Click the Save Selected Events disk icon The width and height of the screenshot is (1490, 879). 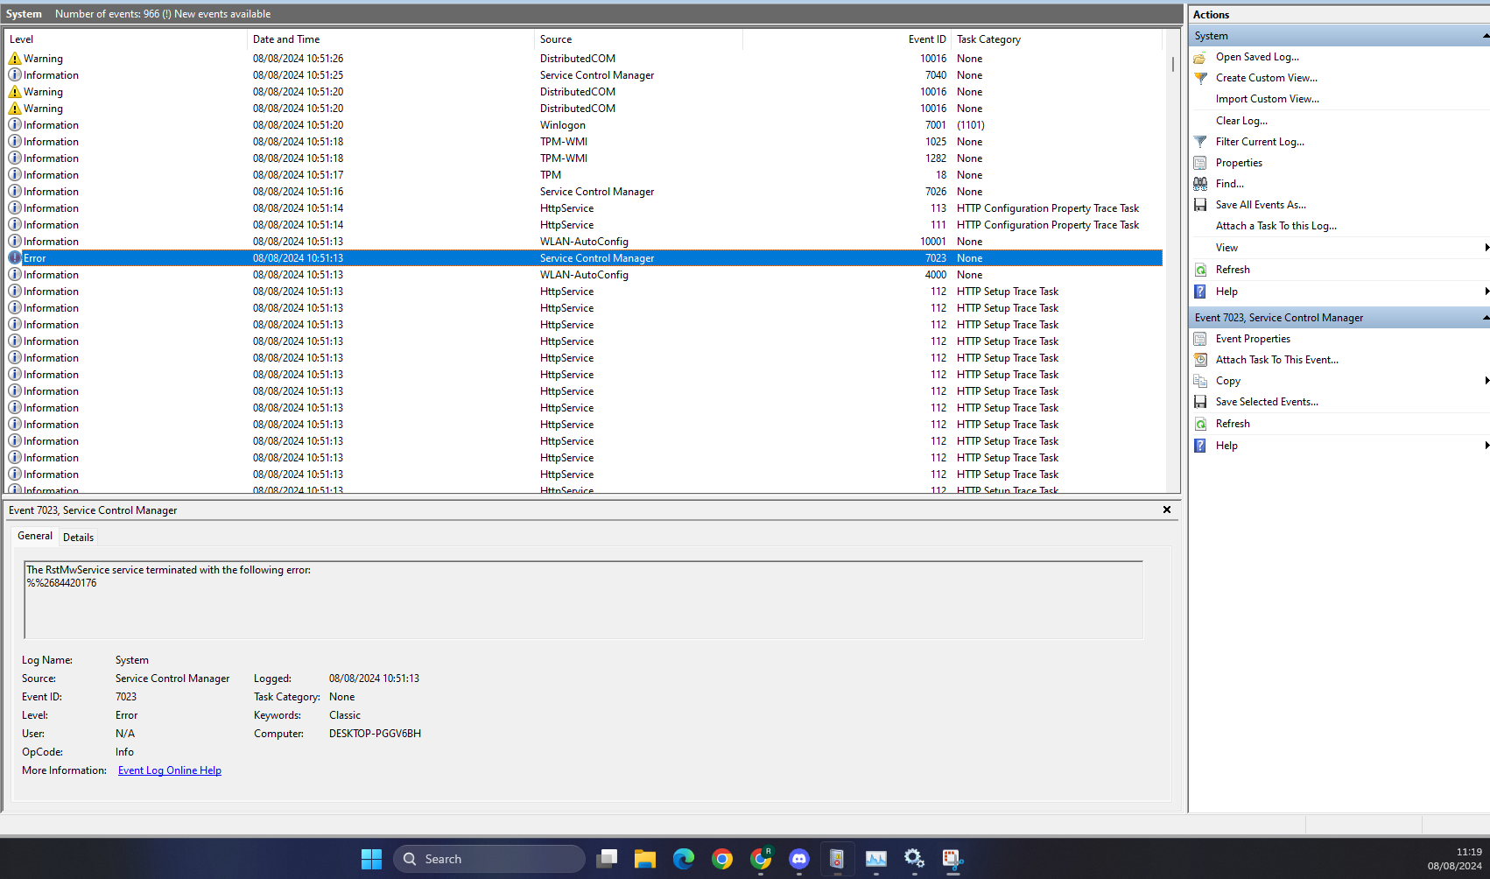pyautogui.click(x=1200, y=402)
